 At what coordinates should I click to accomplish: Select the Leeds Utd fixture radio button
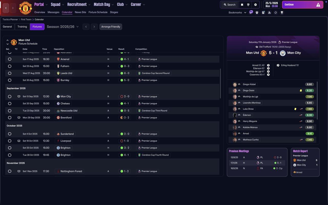pyautogui.click(x=10, y=73)
